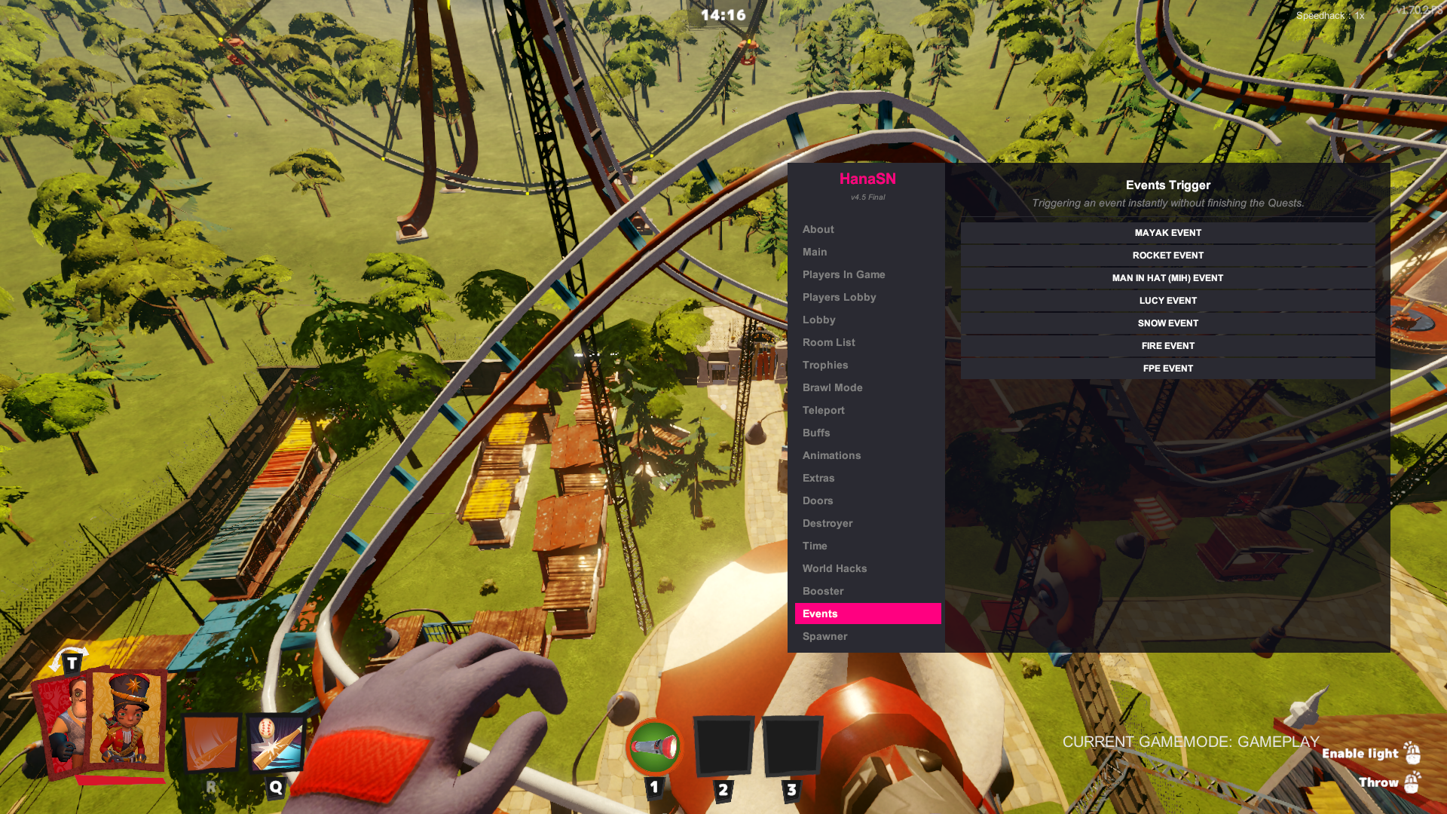Select the highlighted Events section
This screenshot has height=814, width=1447.
tap(867, 614)
